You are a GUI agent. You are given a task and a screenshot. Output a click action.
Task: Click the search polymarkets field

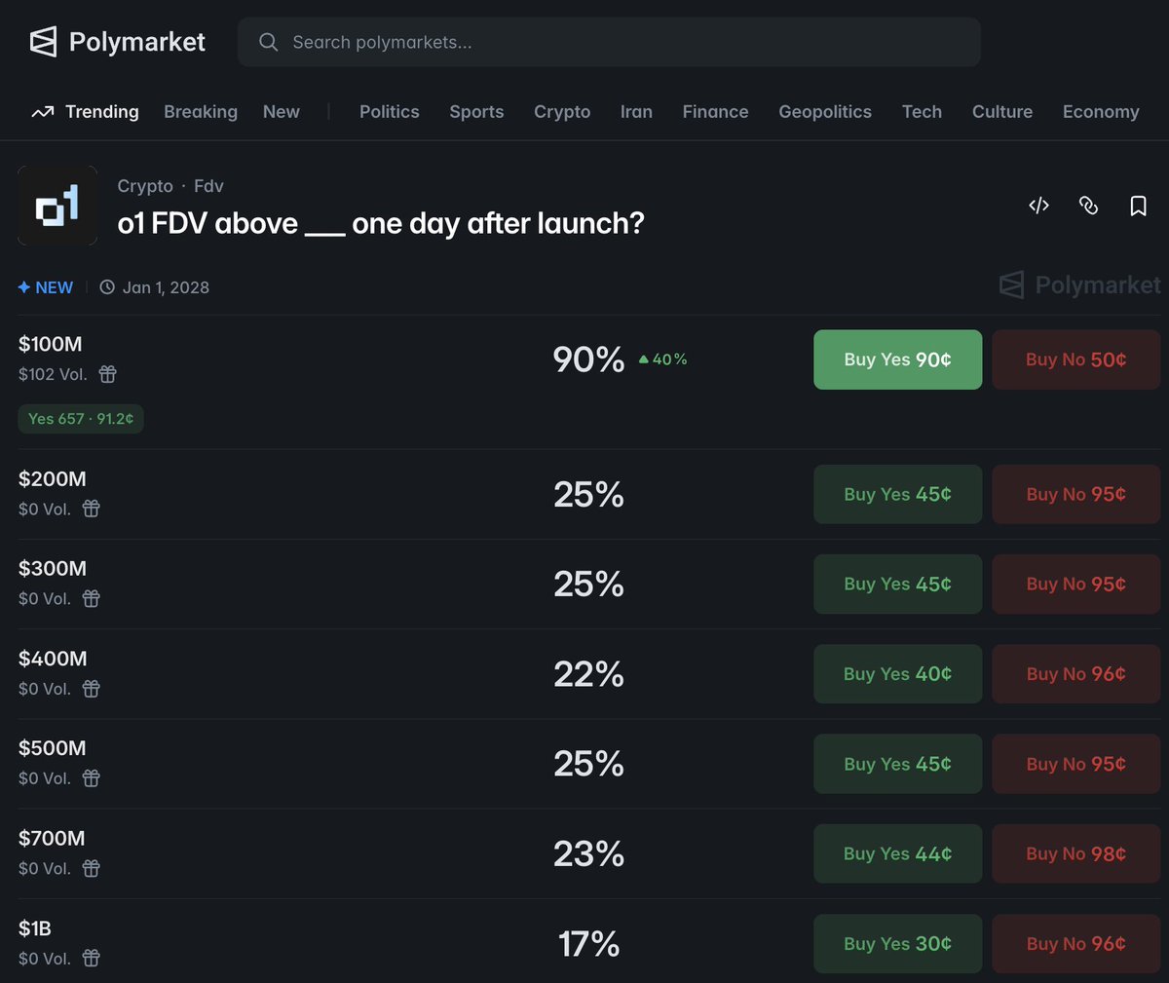(x=609, y=42)
